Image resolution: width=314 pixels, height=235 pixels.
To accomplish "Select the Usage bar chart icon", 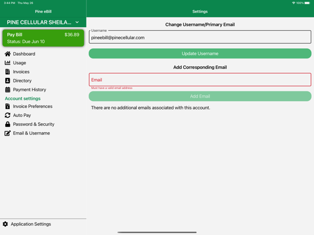I will point(7,63).
